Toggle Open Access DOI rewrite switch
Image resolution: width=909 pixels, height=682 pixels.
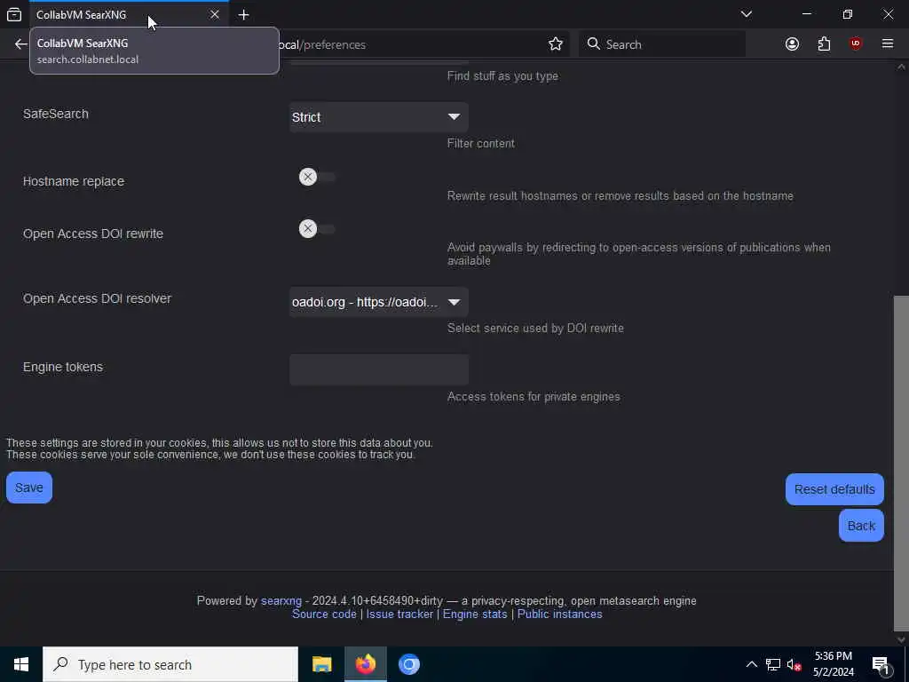[x=317, y=228]
